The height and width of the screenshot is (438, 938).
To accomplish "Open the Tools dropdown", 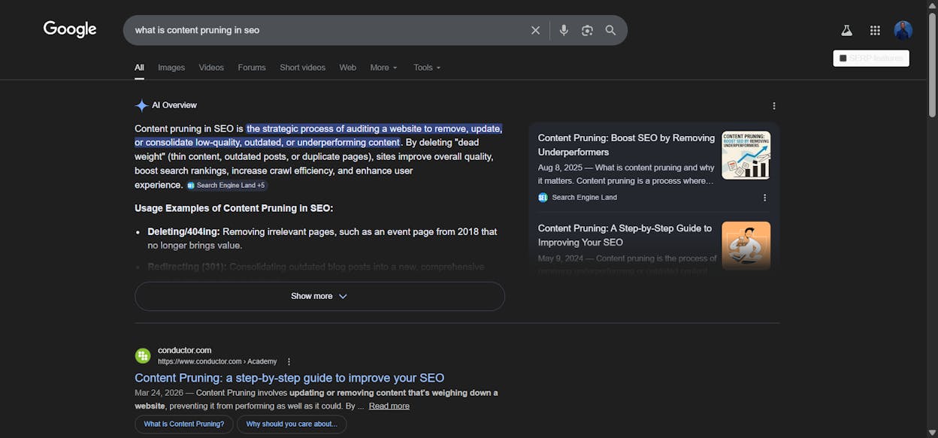I will point(427,68).
